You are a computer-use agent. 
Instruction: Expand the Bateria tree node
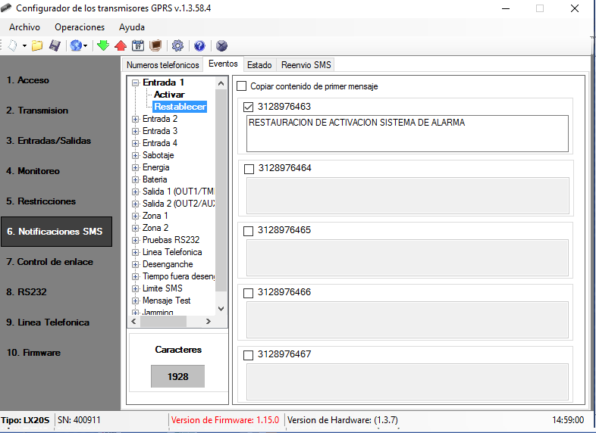pyautogui.click(x=135, y=180)
